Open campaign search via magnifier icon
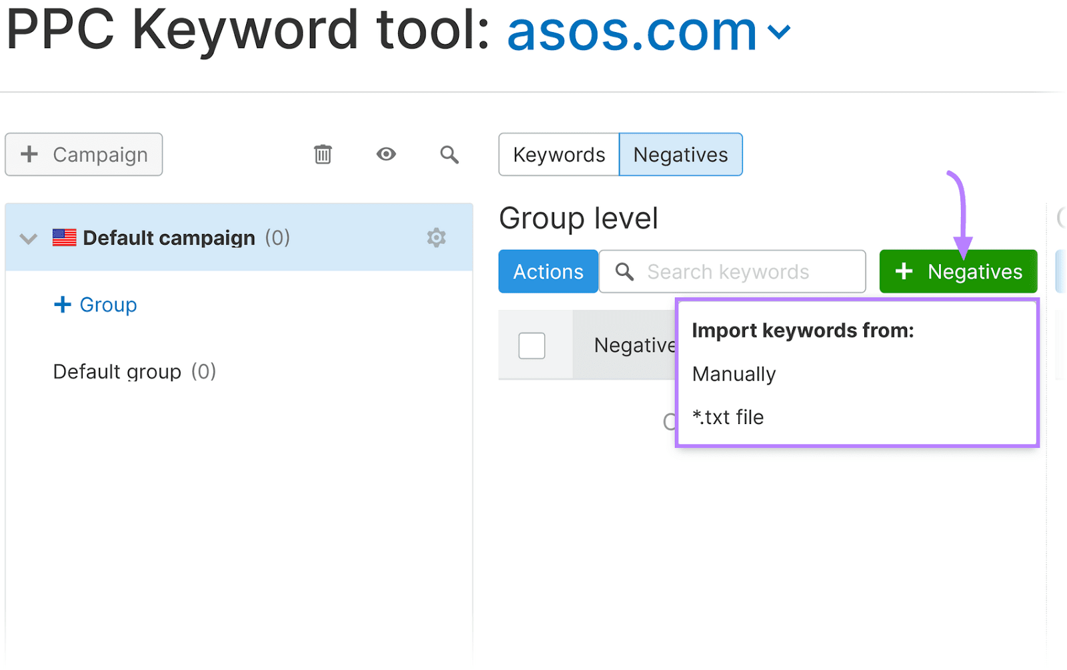This screenshot has height=670, width=1067. [x=449, y=154]
